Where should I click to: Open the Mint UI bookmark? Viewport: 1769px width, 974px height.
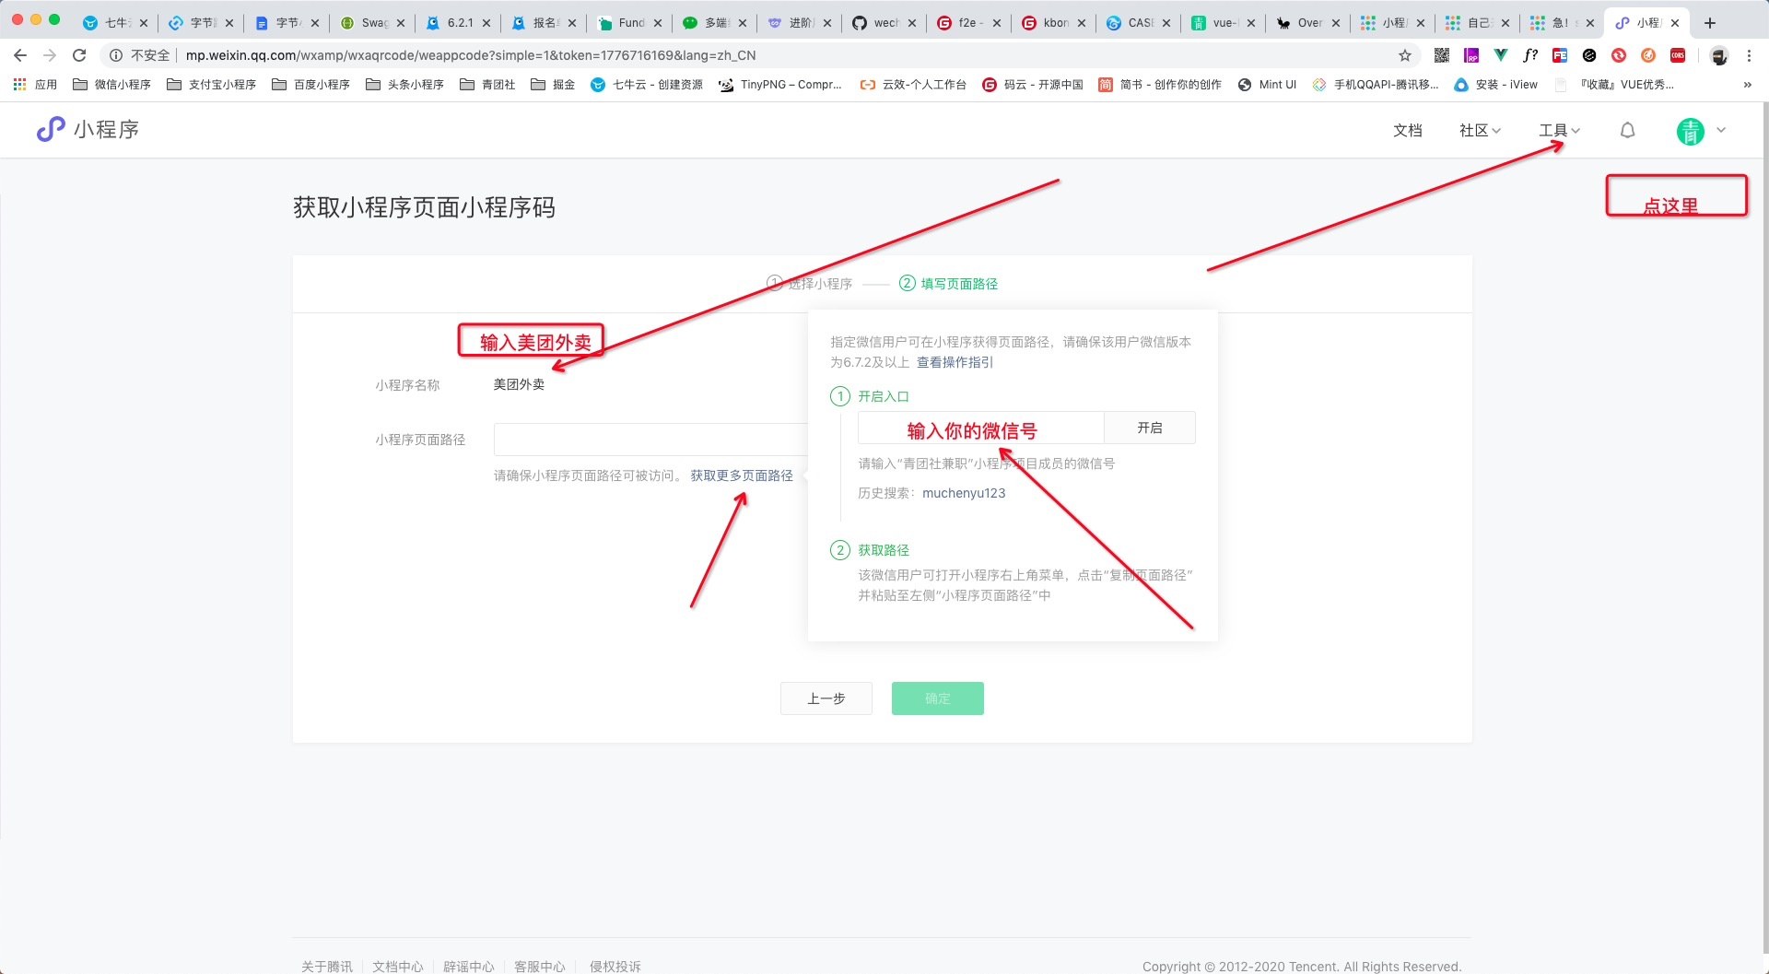1267,85
